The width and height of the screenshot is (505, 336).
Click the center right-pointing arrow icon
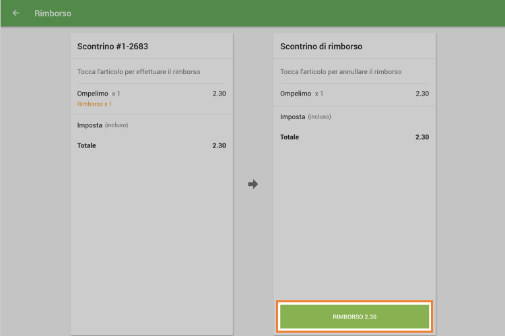pyautogui.click(x=253, y=184)
